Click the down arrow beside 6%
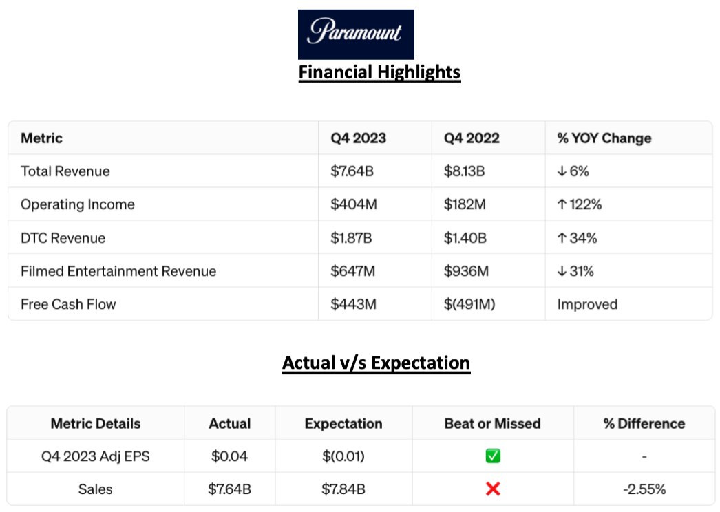Image resolution: width=720 pixels, height=512 pixels. pyautogui.click(x=562, y=171)
